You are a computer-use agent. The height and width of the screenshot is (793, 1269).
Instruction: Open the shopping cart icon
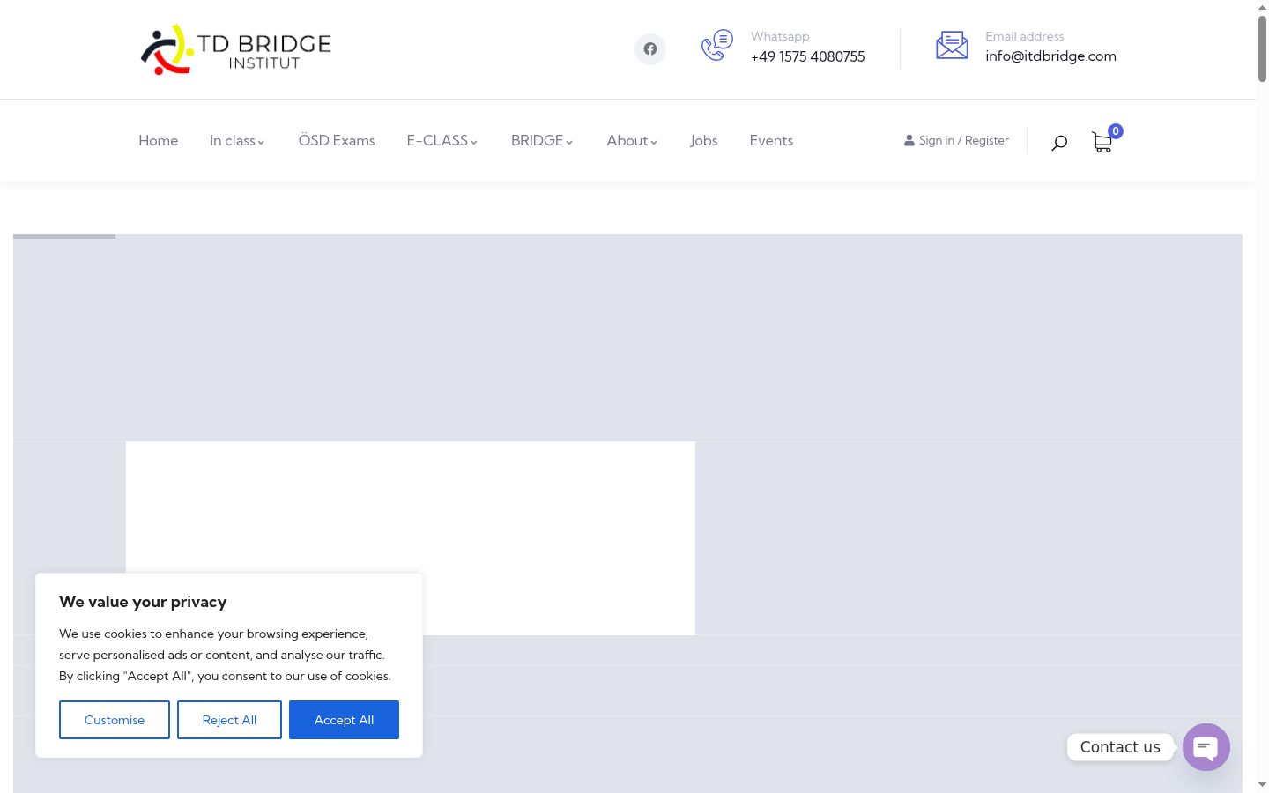click(1102, 142)
